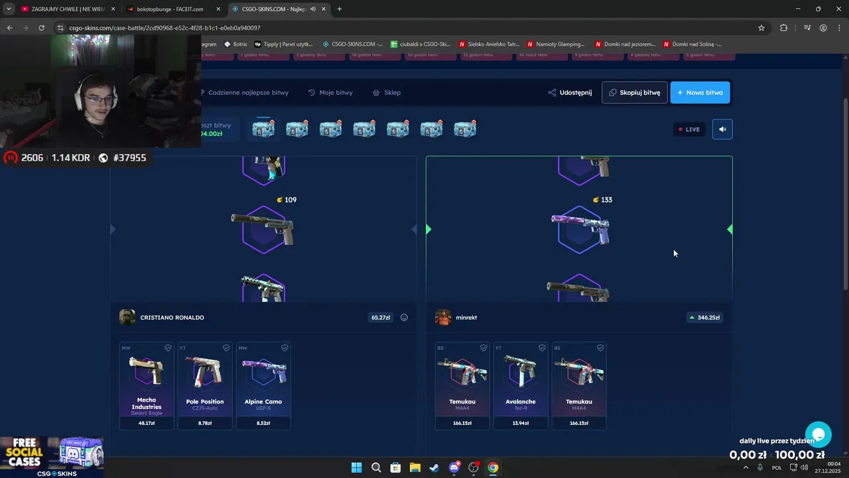Reload the case battle page

coord(41,28)
